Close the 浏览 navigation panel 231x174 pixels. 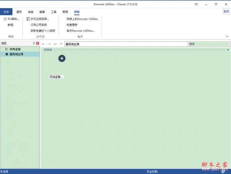38,43
